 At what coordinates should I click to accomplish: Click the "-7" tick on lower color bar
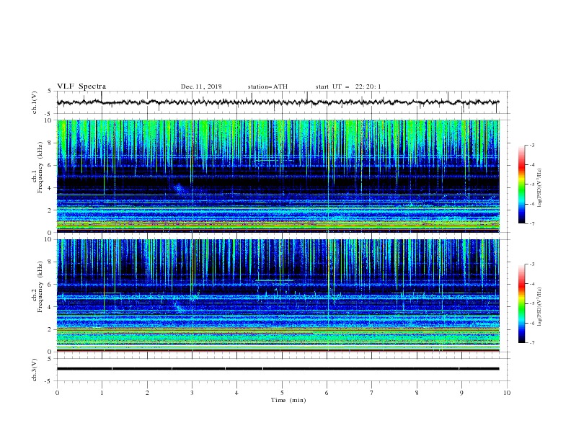[532, 342]
